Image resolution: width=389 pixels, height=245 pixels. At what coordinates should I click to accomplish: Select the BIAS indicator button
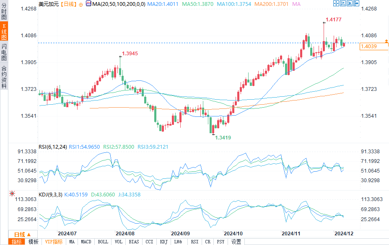click(x=134, y=242)
